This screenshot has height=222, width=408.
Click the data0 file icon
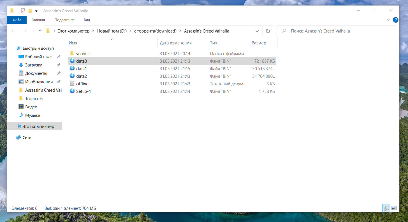(72, 61)
